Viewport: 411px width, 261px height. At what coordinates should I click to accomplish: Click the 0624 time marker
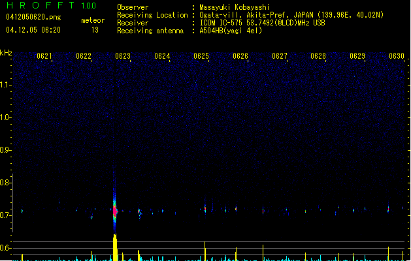click(162, 56)
